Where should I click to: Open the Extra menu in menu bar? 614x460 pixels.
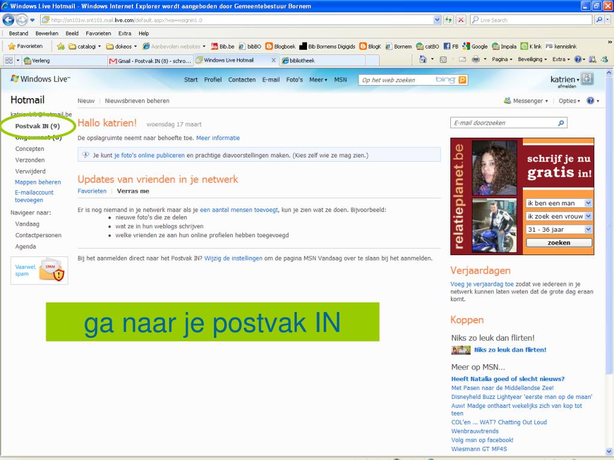click(125, 34)
